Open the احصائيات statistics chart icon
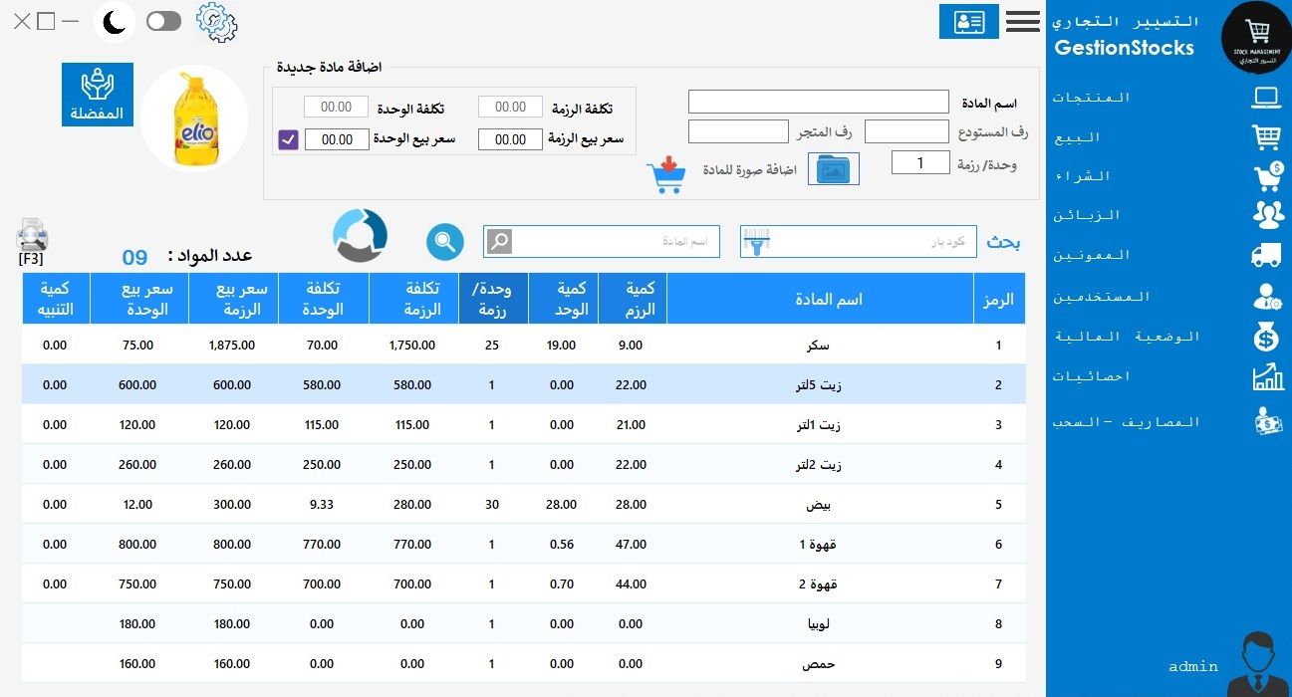 (x=1267, y=376)
